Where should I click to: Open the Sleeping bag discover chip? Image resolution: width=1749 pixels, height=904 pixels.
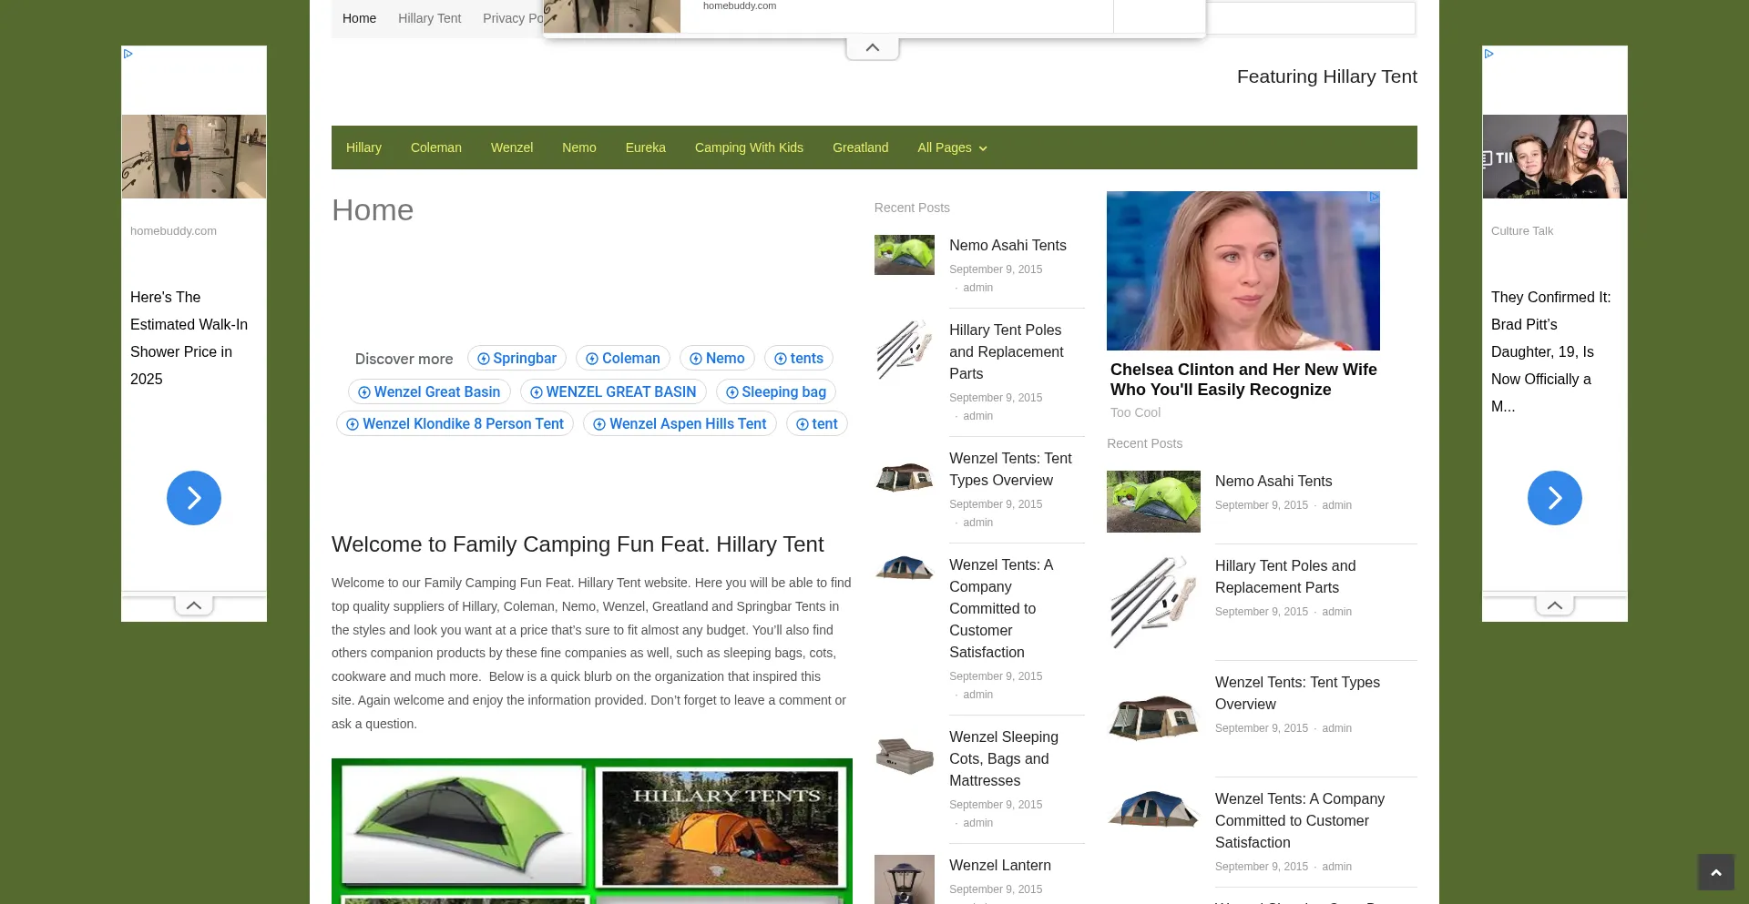click(775, 392)
